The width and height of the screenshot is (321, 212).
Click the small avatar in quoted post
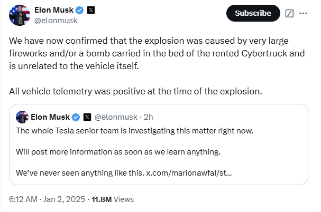22,117
